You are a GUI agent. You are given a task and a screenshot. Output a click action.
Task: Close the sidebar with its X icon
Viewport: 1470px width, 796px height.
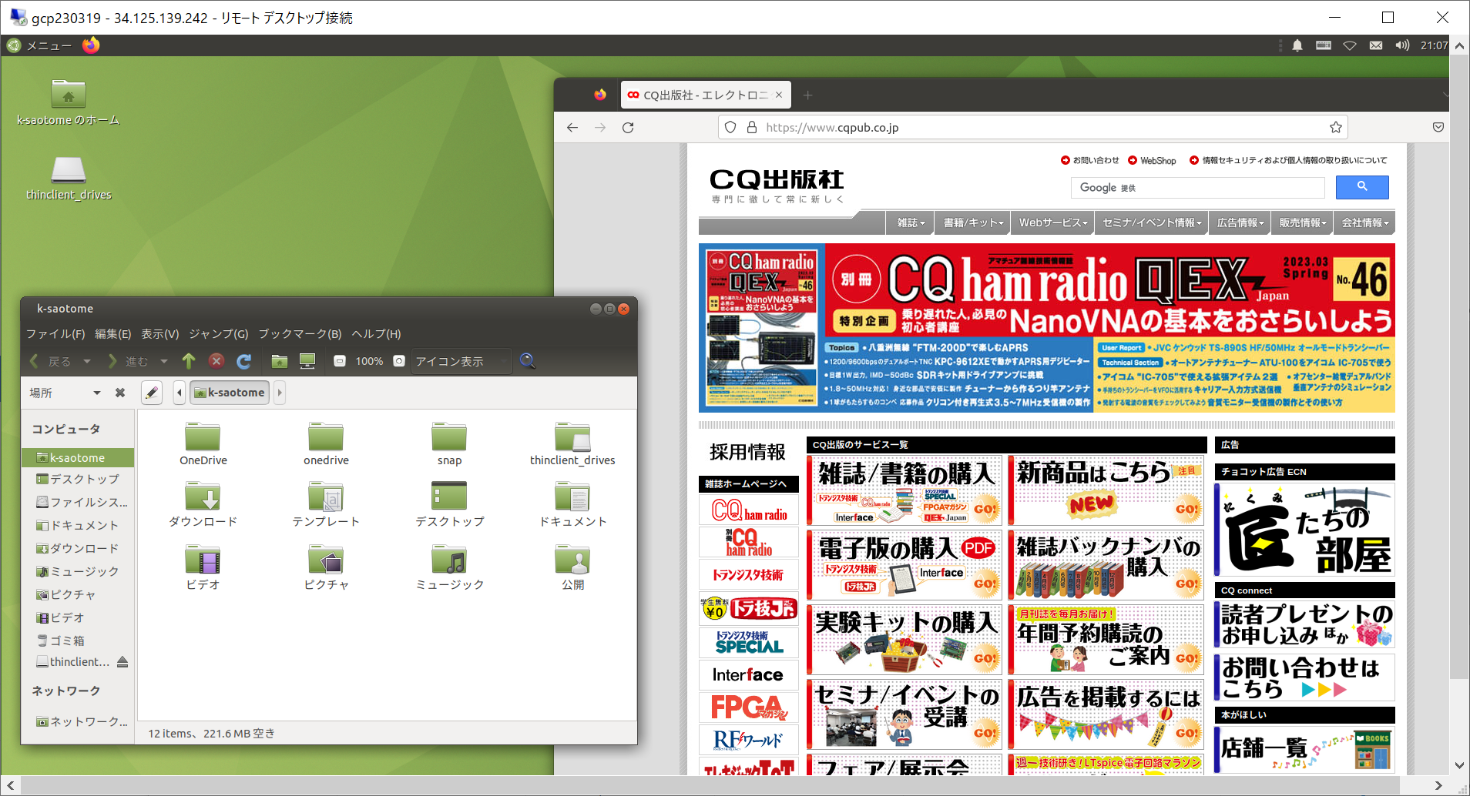coord(120,393)
